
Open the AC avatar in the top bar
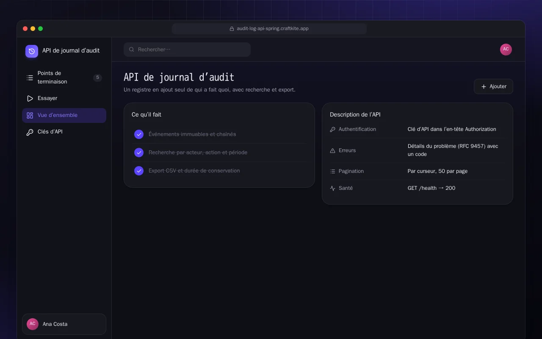(506, 50)
